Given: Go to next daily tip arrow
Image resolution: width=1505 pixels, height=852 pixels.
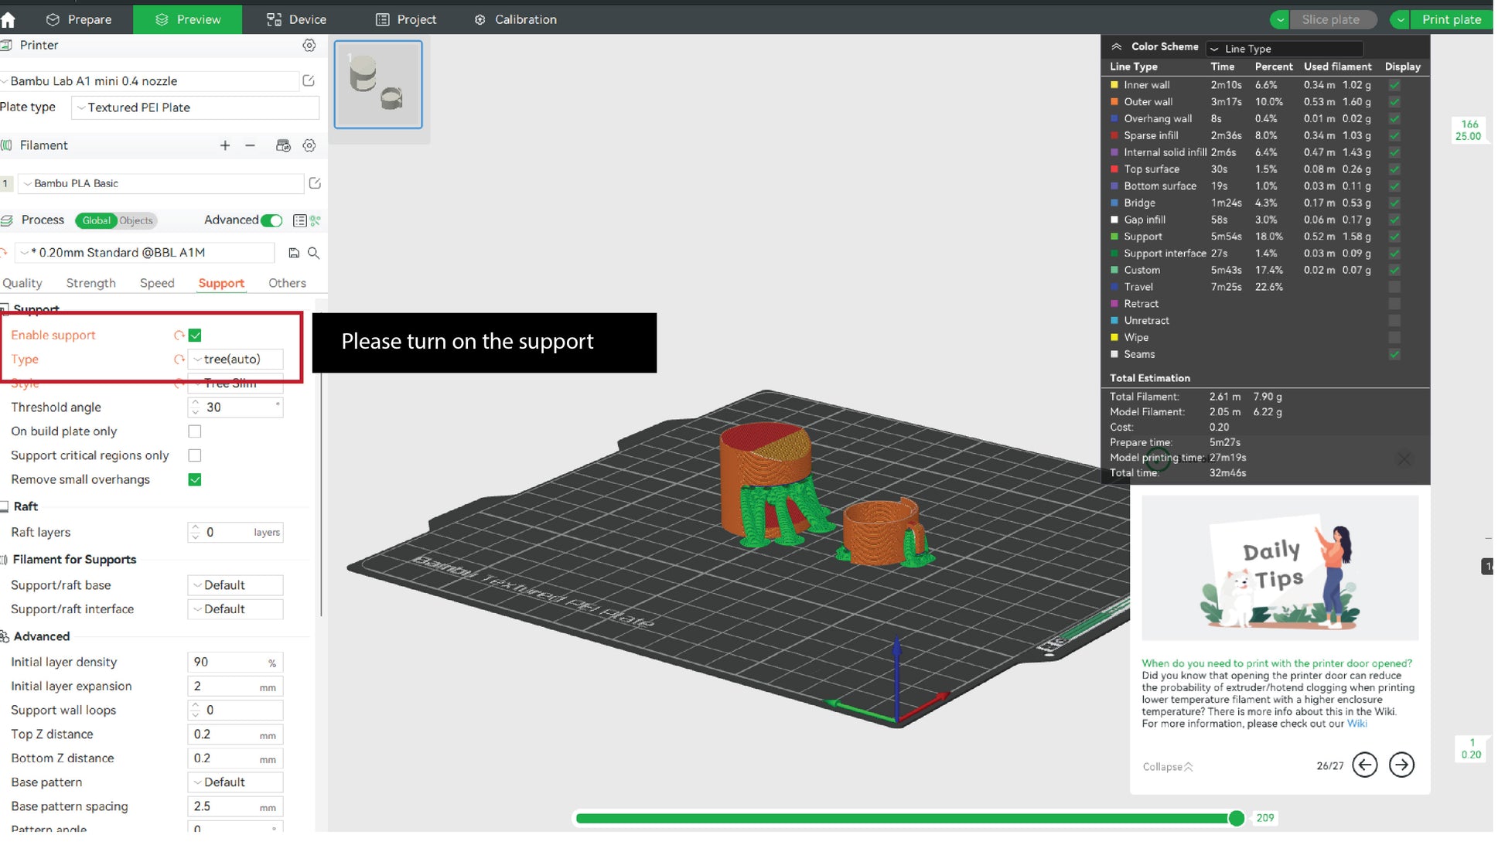Looking at the screenshot, I should 1401,765.
